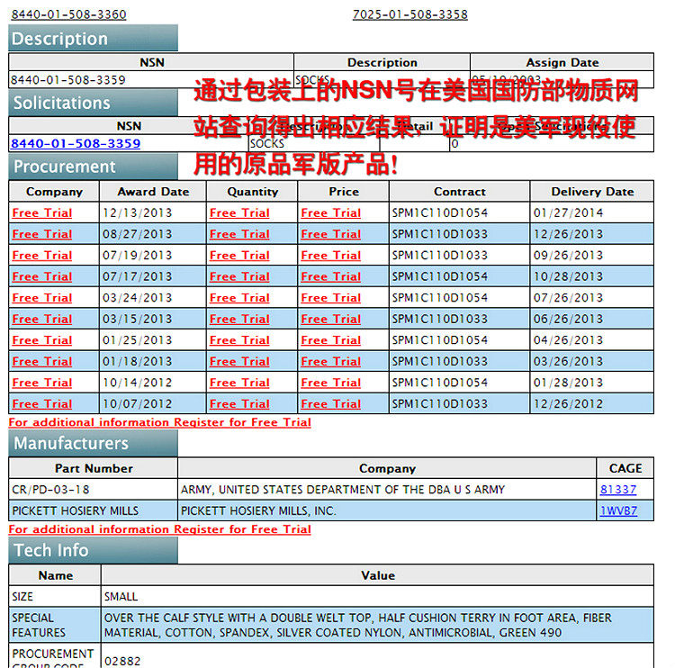Select contract cell in the 01/18/2013 row

459,361
